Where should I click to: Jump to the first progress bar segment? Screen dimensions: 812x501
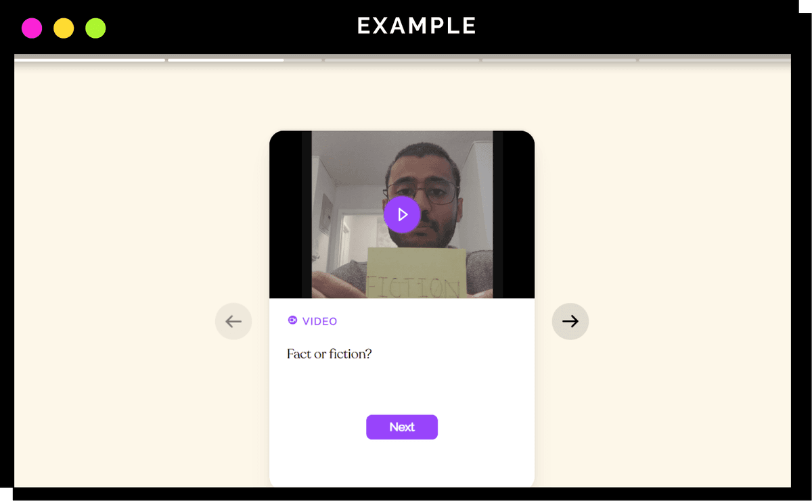(x=89, y=60)
